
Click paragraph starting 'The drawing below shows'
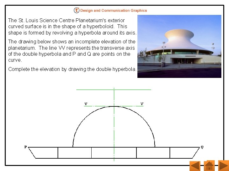pyautogui.click(x=72, y=51)
